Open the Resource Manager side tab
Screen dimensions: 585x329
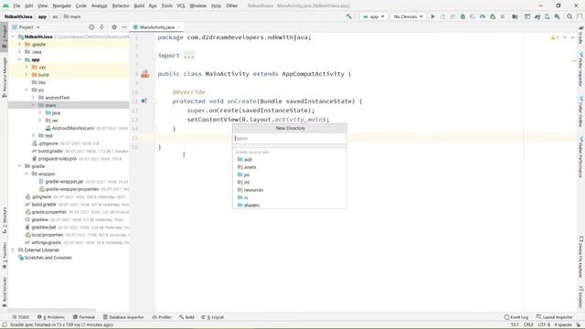point(4,77)
